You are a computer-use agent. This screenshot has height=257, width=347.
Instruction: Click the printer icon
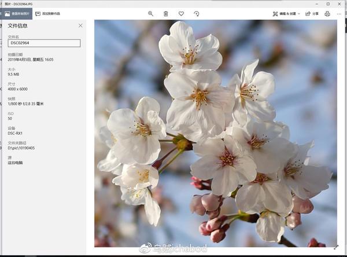point(327,14)
